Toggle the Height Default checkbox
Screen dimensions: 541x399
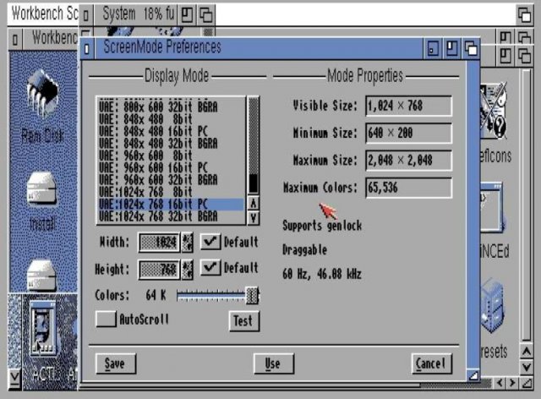(x=210, y=267)
